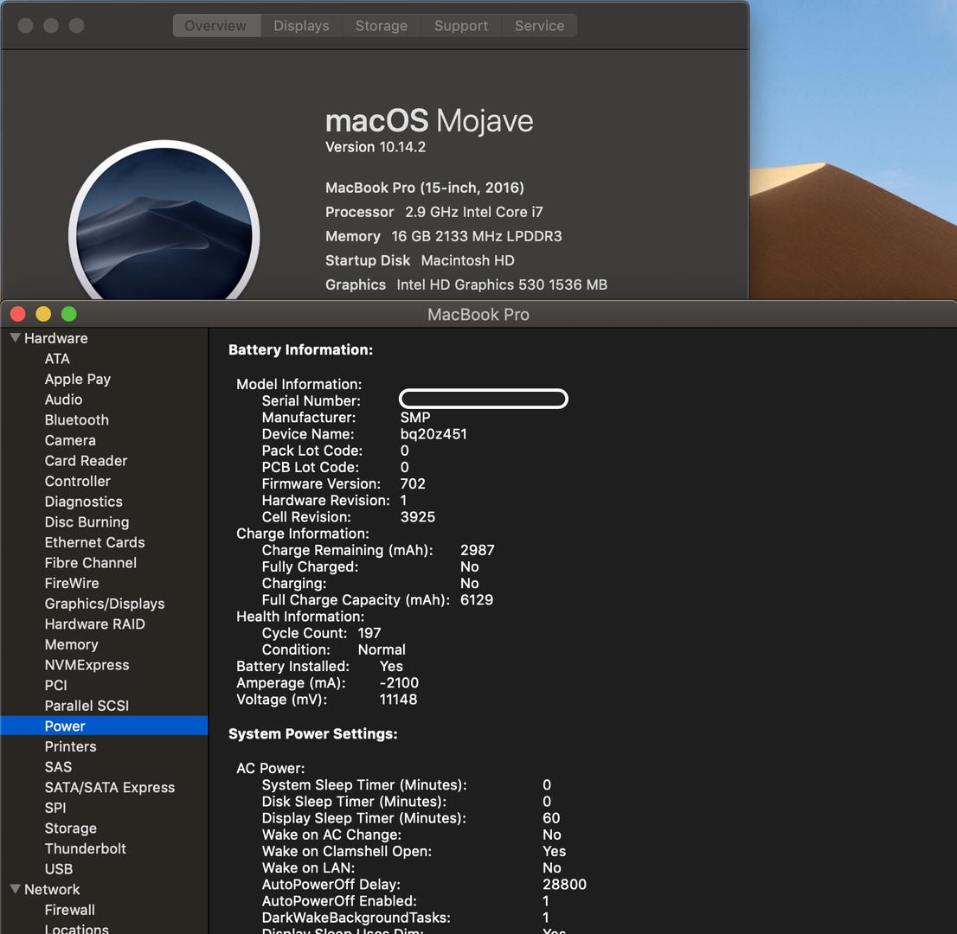This screenshot has height=934, width=957.
Task: Click the AutoPowerOff Delay value 28800
Action: tap(564, 885)
